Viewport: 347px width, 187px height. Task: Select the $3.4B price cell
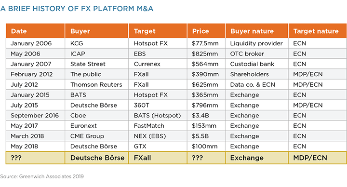(x=206, y=116)
